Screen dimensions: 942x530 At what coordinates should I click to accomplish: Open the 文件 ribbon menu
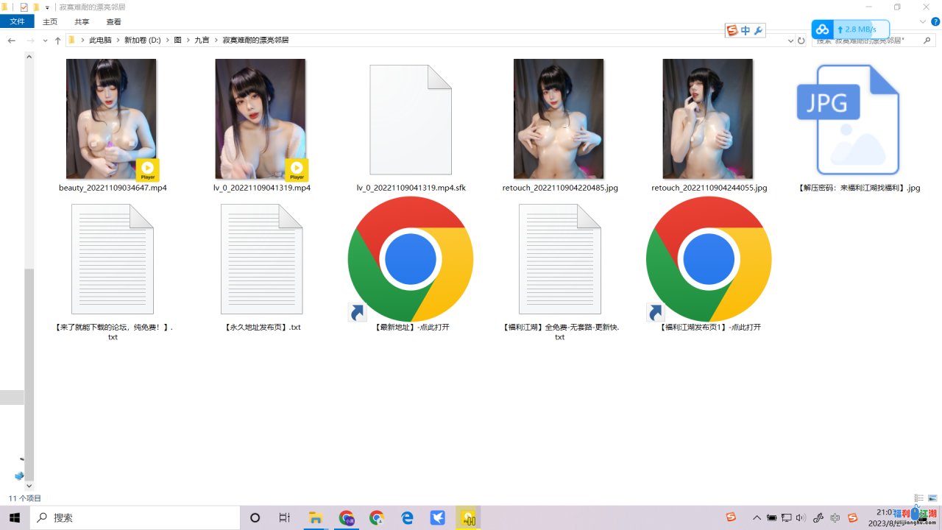click(x=17, y=22)
